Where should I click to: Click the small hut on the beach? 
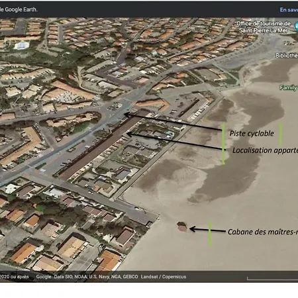coord(182,226)
